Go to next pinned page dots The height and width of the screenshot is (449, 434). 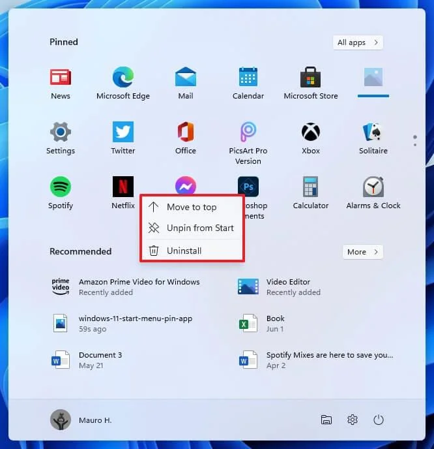pyautogui.click(x=415, y=145)
